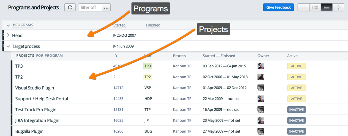Click the JIP abbreviation cell
This screenshot has height=136, width=348.
tap(147, 120)
